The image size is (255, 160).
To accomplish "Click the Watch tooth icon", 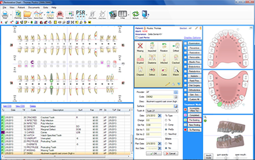I will 176,71.
